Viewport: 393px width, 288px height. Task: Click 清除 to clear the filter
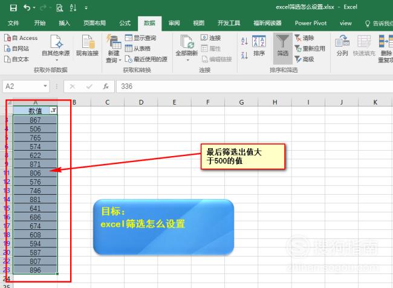304,38
